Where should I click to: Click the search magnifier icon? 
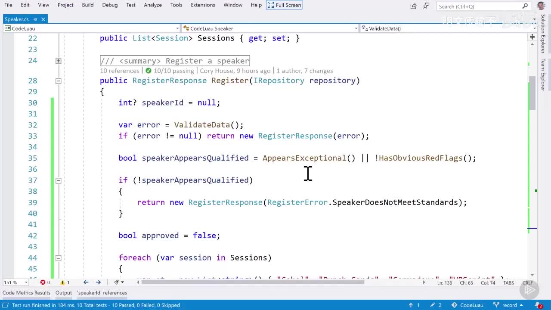[525, 6]
